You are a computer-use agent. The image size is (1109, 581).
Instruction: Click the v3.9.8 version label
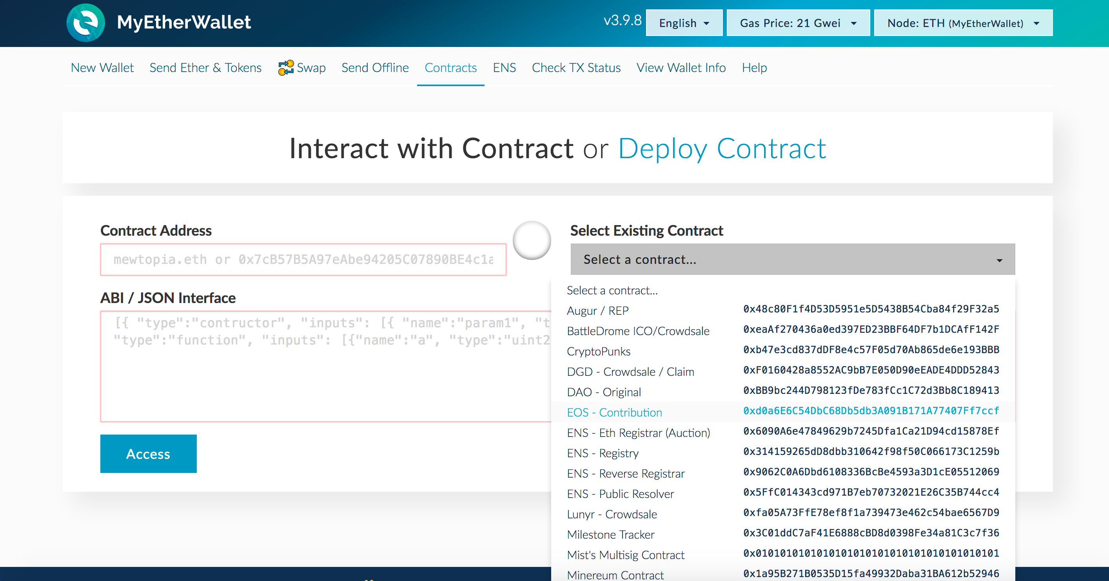click(623, 20)
